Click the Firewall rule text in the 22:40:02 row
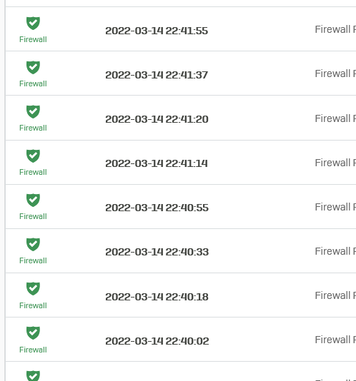This screenshot has width=356, height=381. (x=335, y=340)
